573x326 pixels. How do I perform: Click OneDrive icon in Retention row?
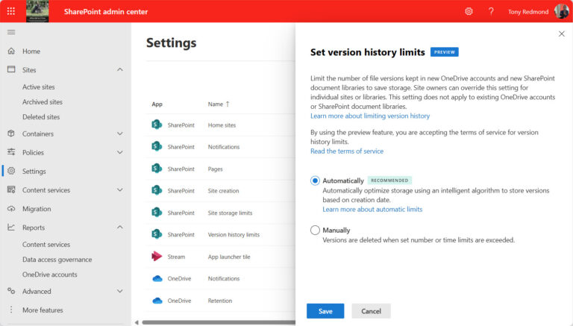(157, 301)
